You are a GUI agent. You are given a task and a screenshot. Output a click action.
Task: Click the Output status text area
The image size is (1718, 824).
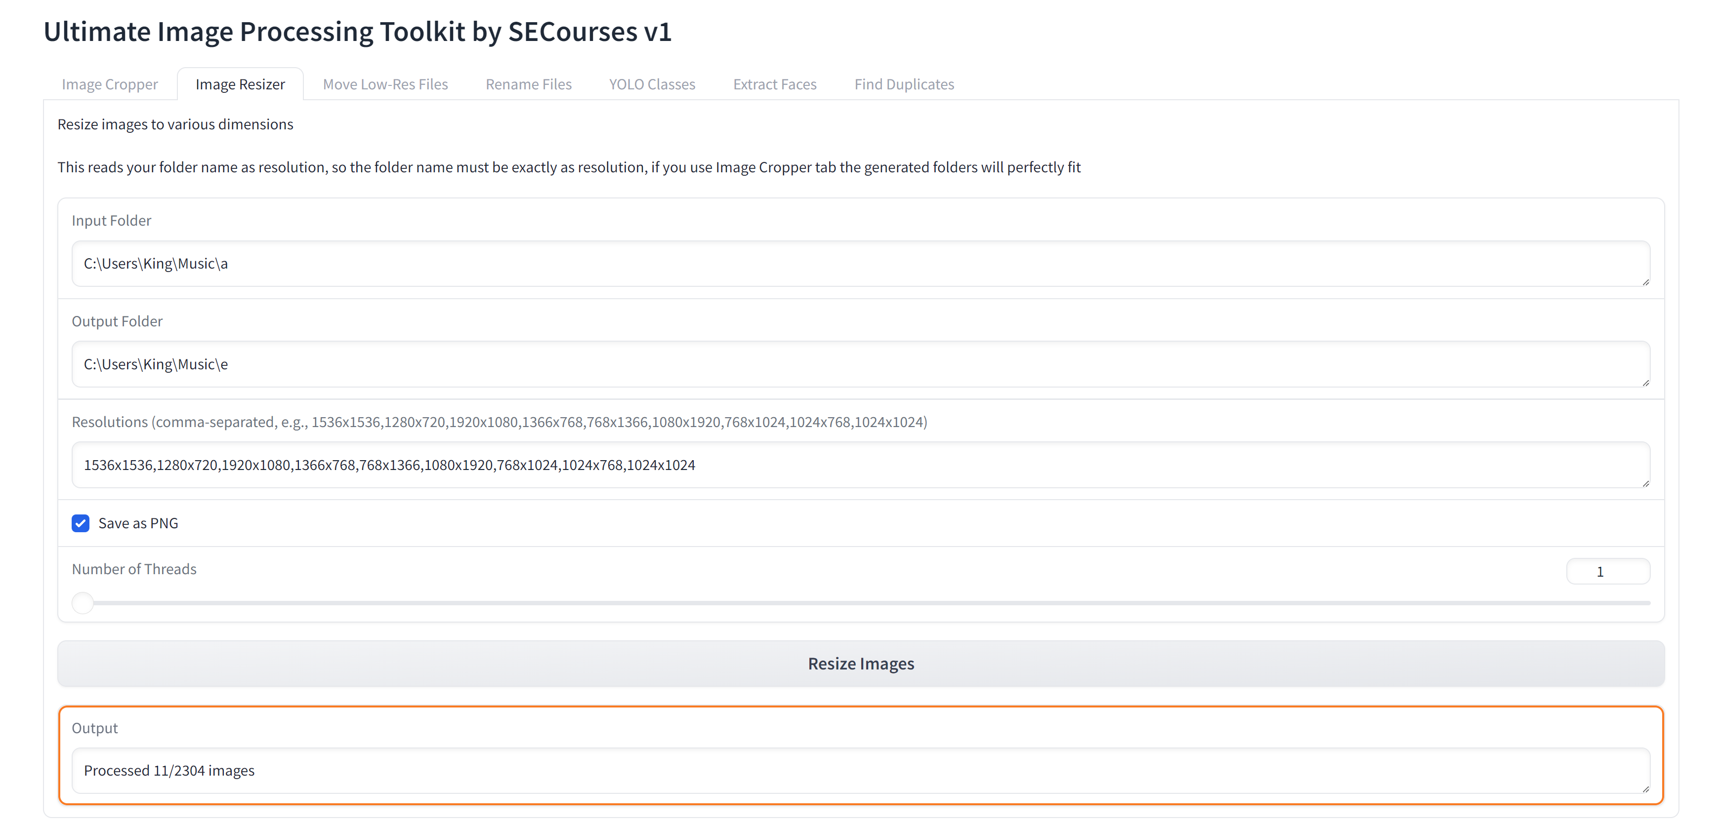[860, 771]
